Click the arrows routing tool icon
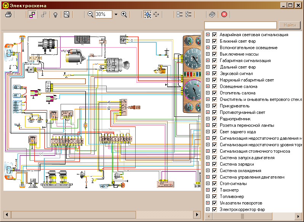 tap(156, 14)
